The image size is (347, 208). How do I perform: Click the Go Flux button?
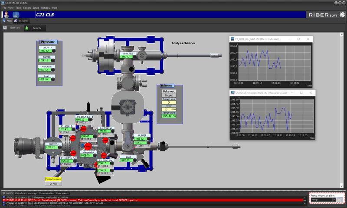54,184
